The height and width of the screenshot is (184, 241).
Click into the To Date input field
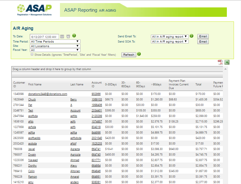click(x=44, y=37)
